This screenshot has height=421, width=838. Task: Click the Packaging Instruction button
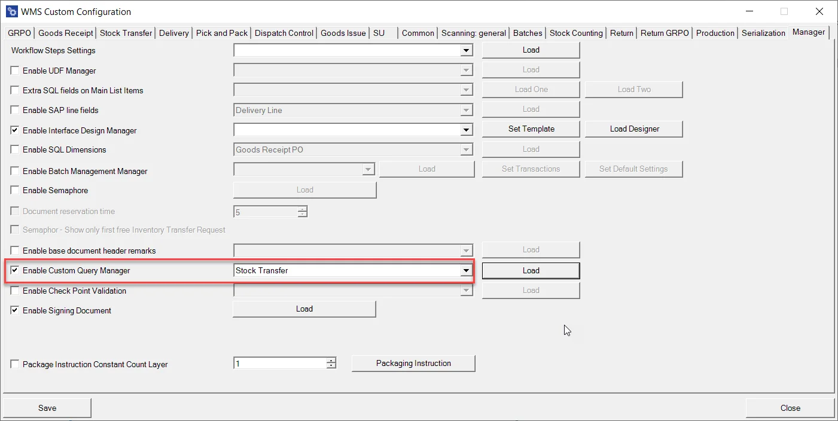pyautogui.click(x=413, y=363)
